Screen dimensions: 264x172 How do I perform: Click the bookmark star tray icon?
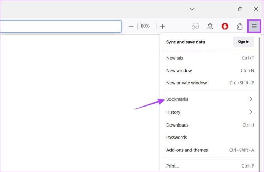210,26
